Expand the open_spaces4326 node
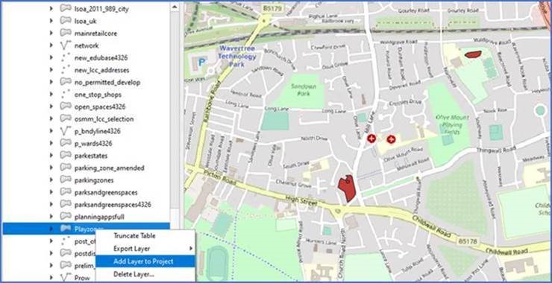 [51, 106]
